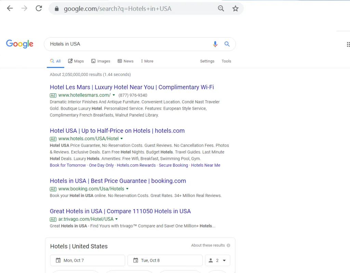350x273 pixels.
Task: Click the Ad badge for ar.trivago.com
Action: [53, 219]
